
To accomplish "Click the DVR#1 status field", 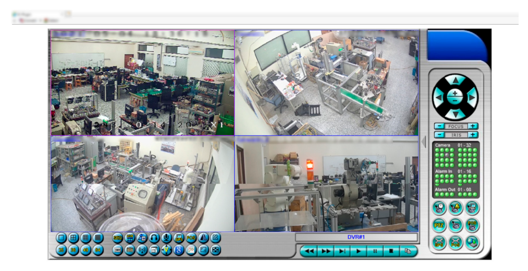I will coord(356,237).
